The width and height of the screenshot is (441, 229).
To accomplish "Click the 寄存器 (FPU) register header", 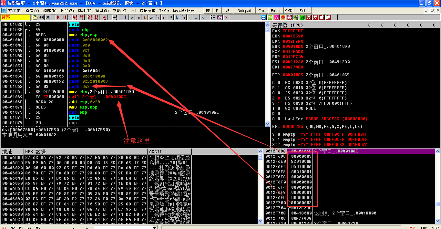I will click(x=287, y=25).
